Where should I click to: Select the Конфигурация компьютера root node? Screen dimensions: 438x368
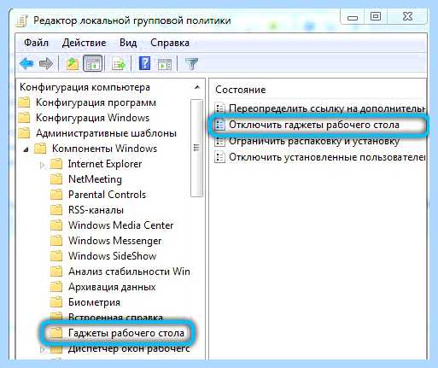click(85, 87)
